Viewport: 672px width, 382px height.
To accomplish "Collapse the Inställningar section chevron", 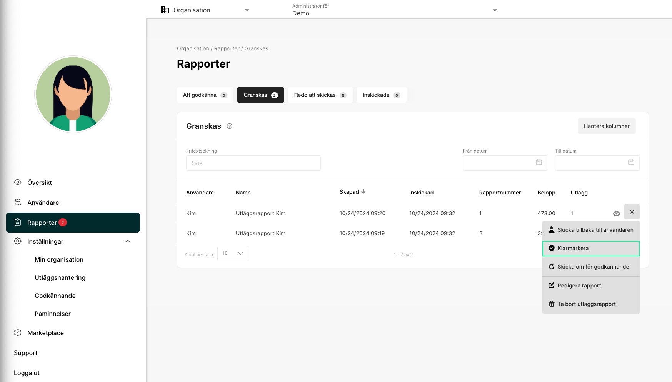I will click(128, 241).
